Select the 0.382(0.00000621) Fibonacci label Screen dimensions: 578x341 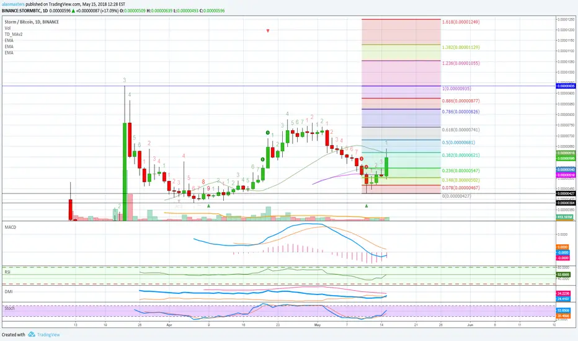click(x=461, y=155)
